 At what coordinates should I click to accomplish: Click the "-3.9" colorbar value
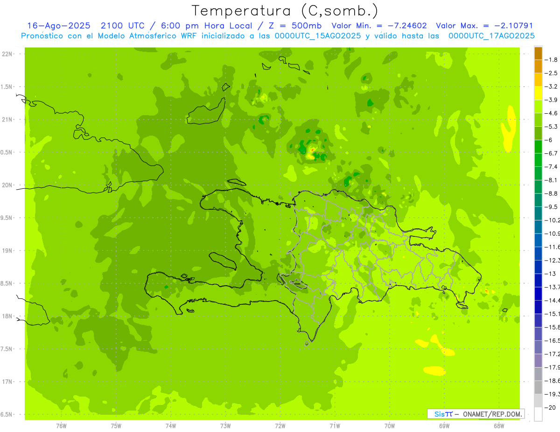pyautogui.click(x=552, y=100)
